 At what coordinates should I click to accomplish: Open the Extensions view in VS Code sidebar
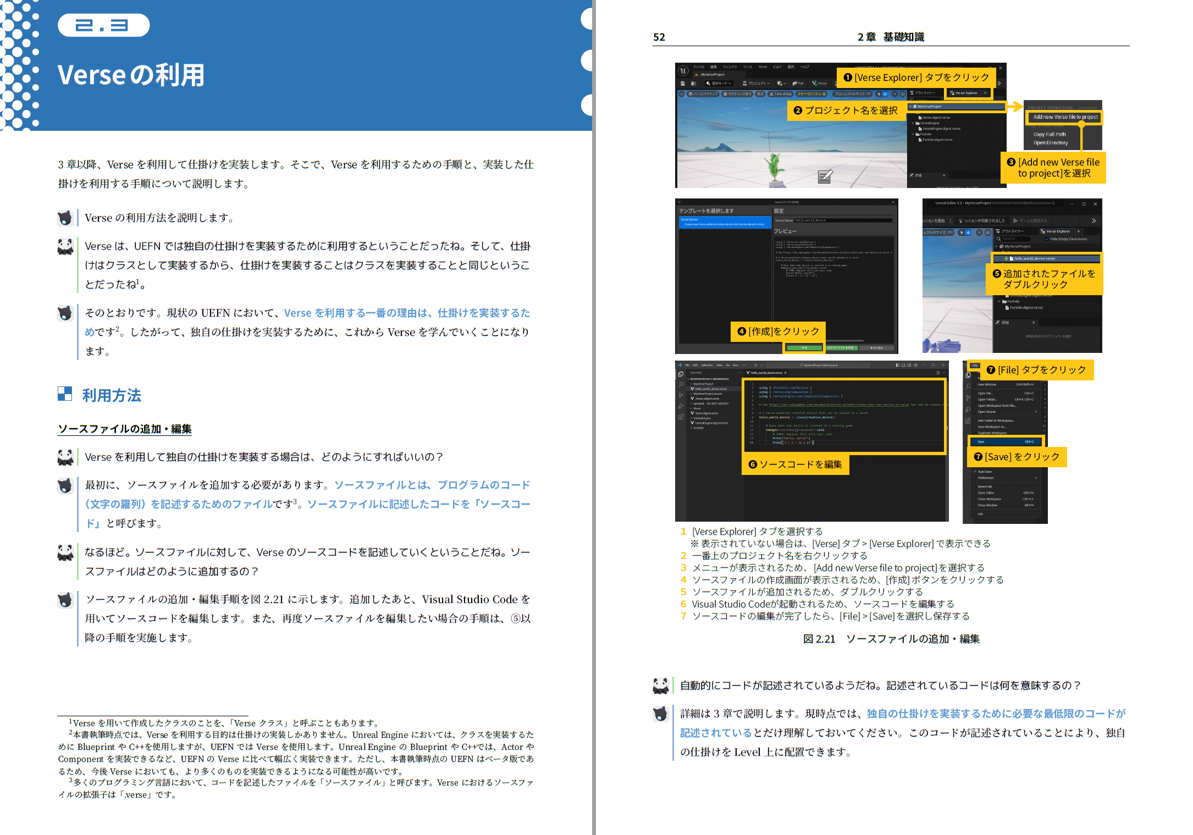[681, 416]
